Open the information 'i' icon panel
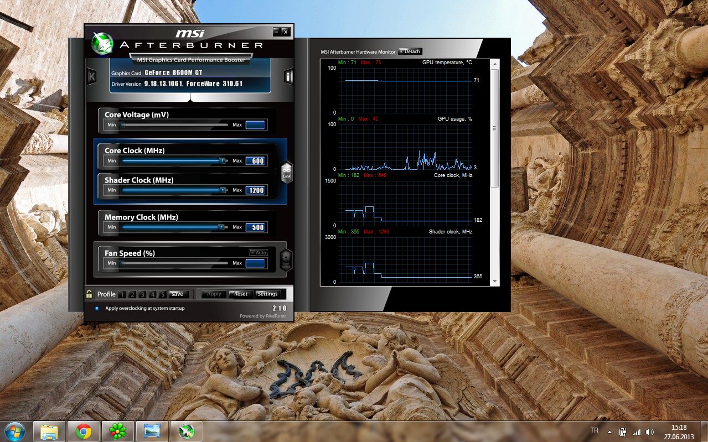Viewport: 708px width, 442px height. (x=288, y=76)
